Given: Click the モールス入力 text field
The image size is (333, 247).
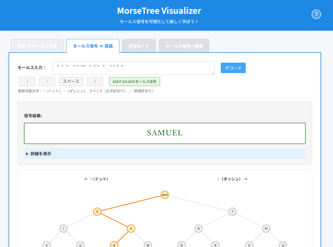Looking at the screenshot, I should tap(133, 68).
